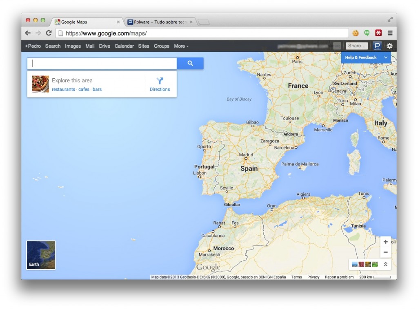
Task: Click the Spain country label
Action: pyautogui.click(x=249, y=168)
